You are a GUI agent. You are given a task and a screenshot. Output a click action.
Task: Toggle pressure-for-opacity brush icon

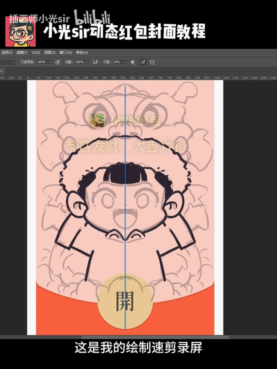click(x=58, y=62)
